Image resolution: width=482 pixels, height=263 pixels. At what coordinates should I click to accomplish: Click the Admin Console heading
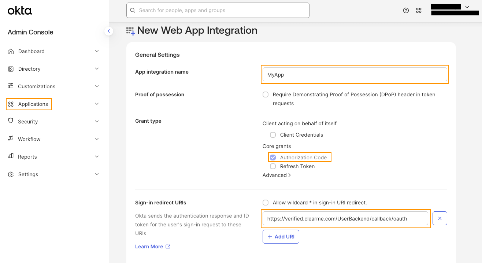pos(30,32)
